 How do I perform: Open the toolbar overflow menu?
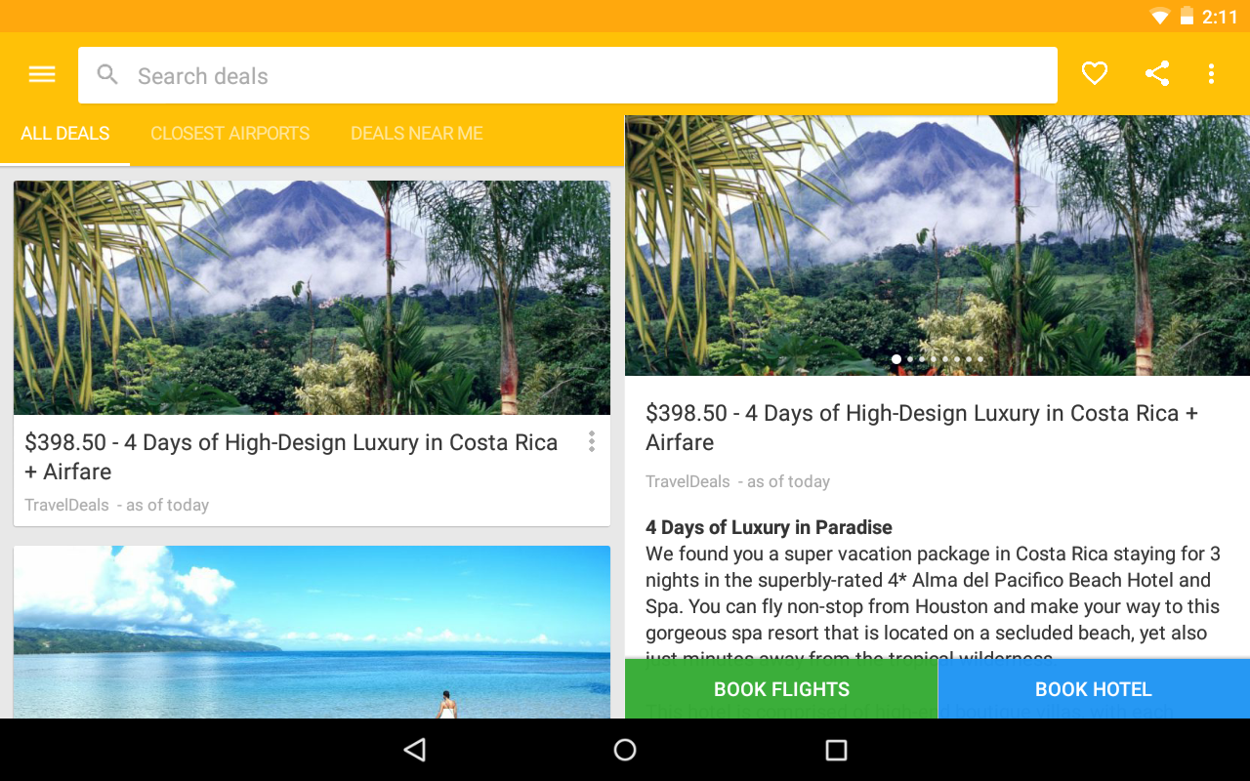(x=1211, y=74)
